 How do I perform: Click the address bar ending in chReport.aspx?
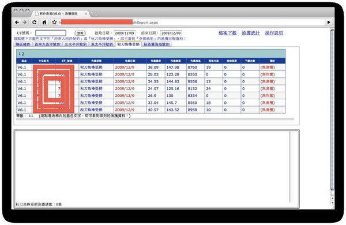point(192,22)
